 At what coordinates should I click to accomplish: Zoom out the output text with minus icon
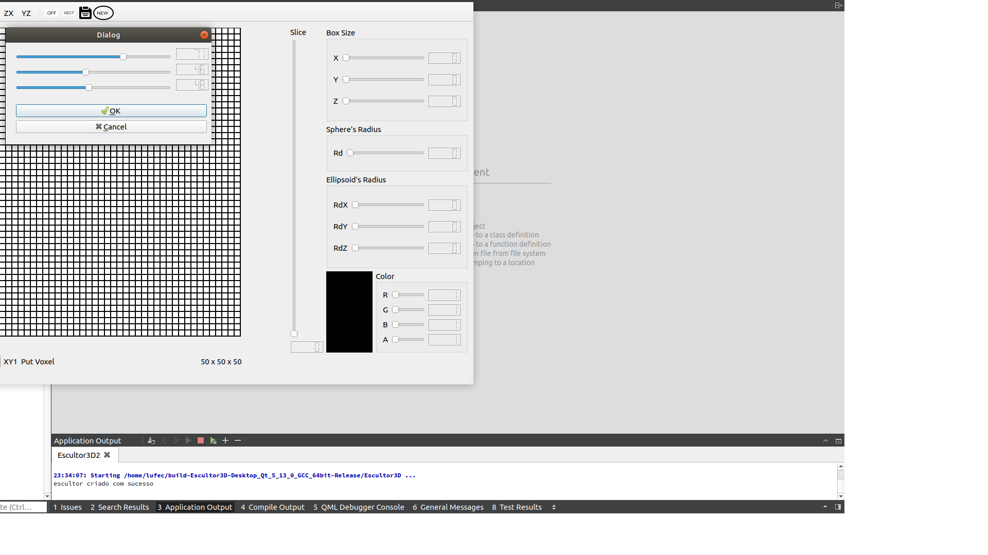tap(237, 440)
